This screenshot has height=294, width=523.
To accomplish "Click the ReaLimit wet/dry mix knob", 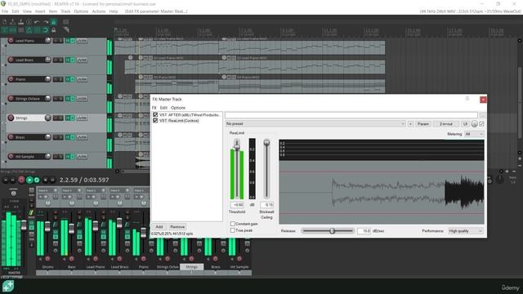I will click(474, 124).
